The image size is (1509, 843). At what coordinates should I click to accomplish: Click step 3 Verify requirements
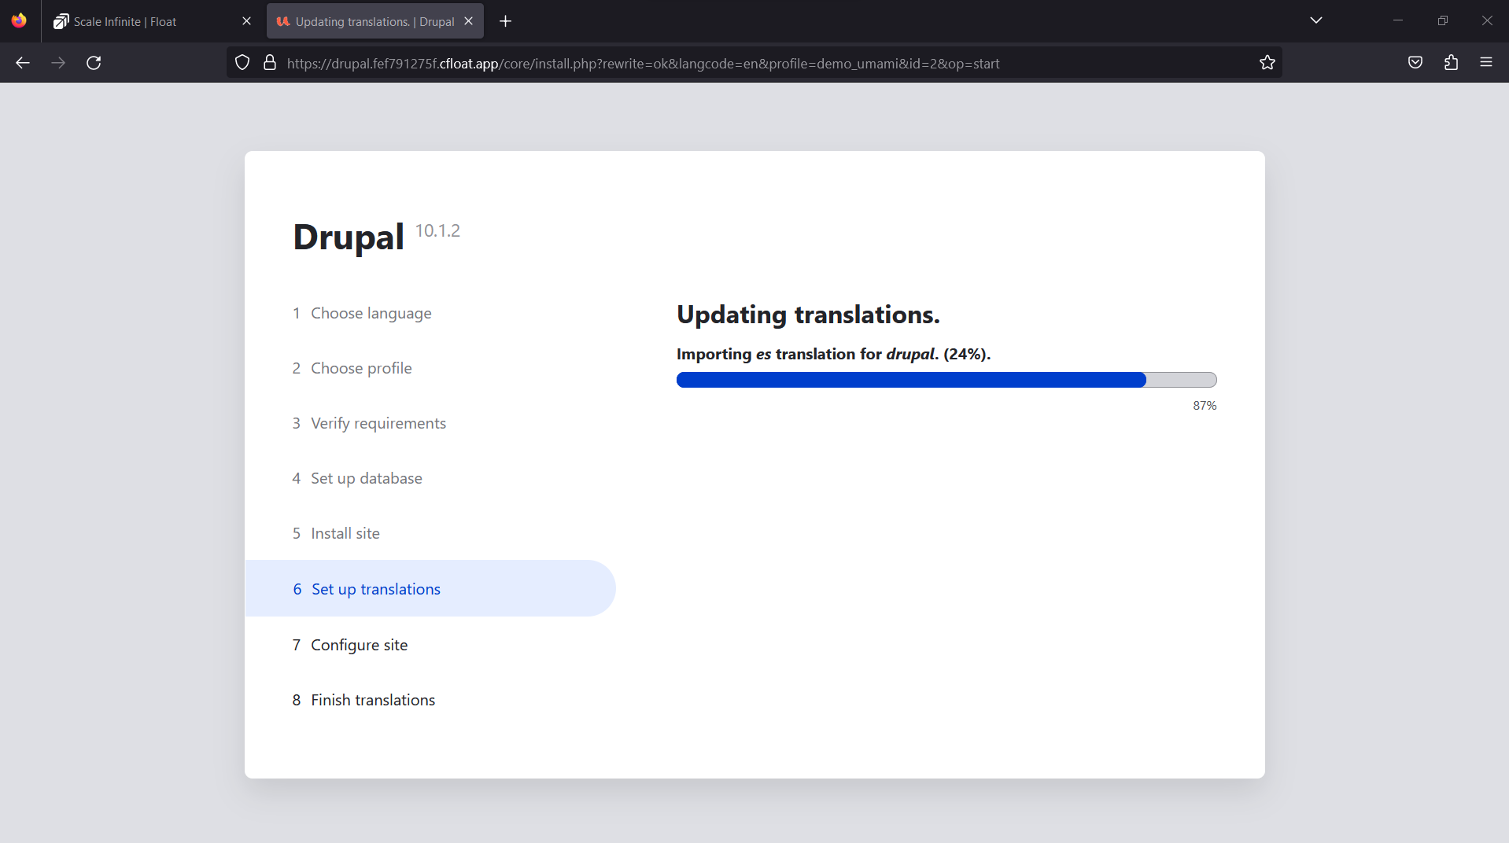pyautogui.click(x=369, y=423)
